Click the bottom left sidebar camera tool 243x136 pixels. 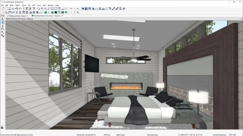[3, 36]
